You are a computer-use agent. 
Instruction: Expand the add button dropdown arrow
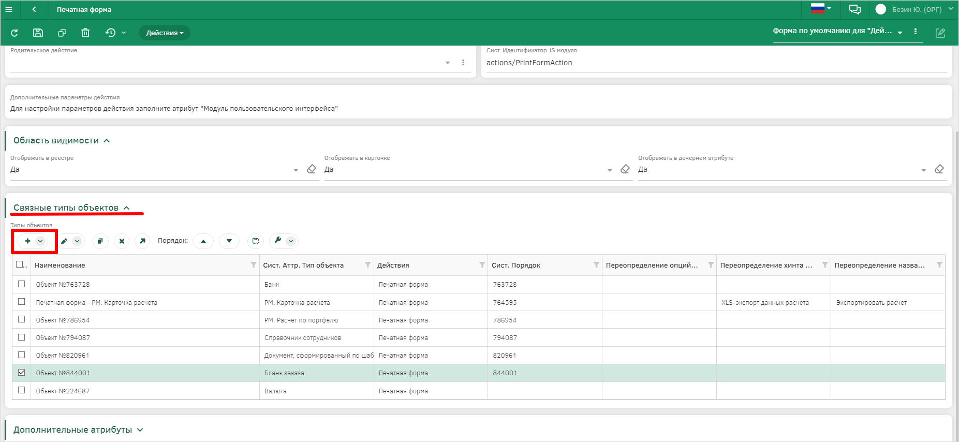[40, 241]
